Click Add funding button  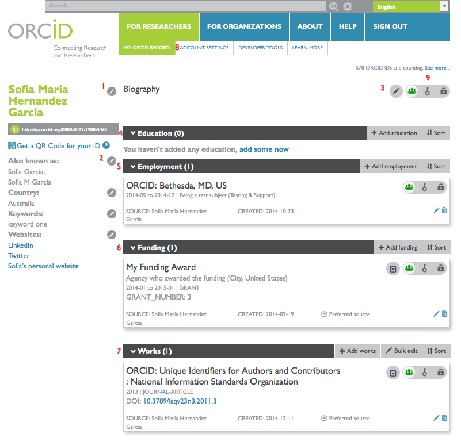click(x=398, y=247)
